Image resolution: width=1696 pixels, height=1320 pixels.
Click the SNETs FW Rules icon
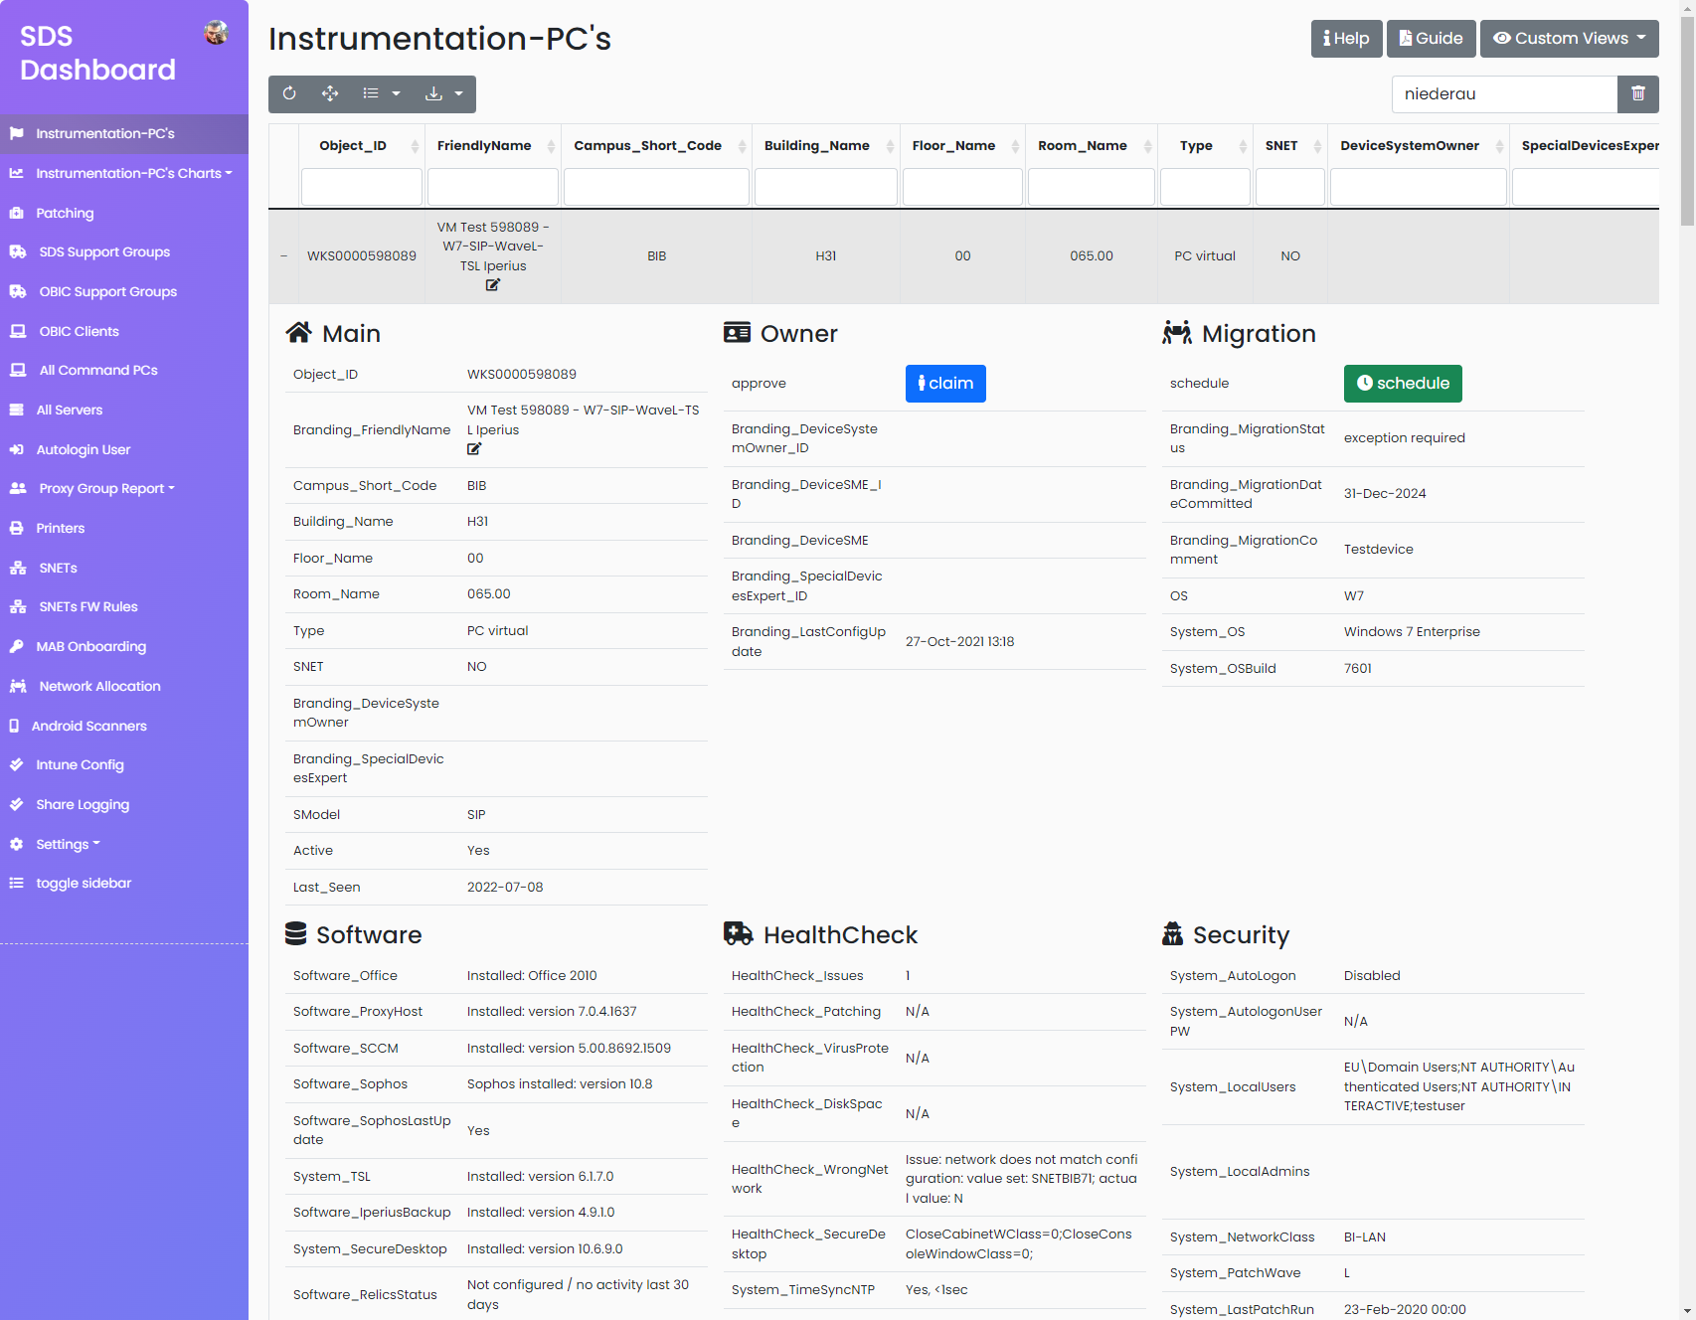(18, 606)
